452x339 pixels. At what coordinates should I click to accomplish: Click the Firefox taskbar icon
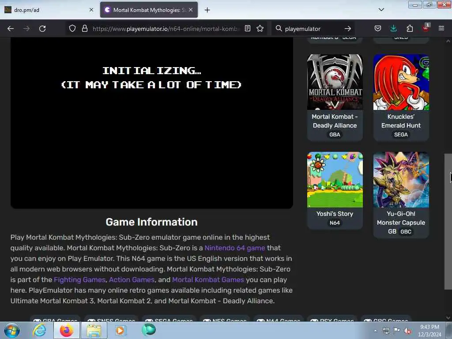coord(66,330)
